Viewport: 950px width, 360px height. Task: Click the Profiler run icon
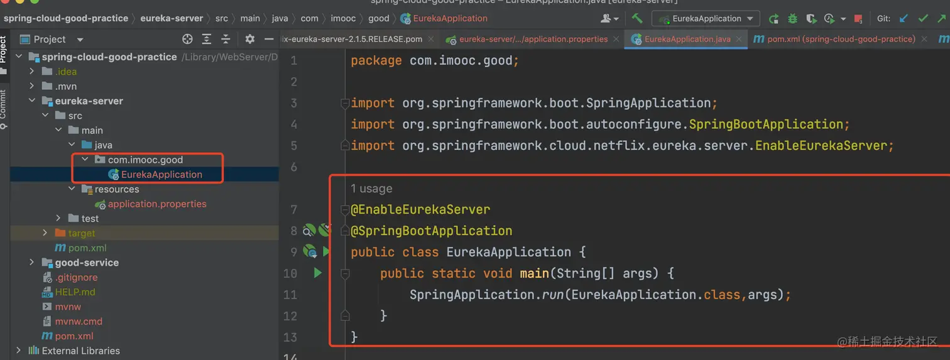click(829, 19)
